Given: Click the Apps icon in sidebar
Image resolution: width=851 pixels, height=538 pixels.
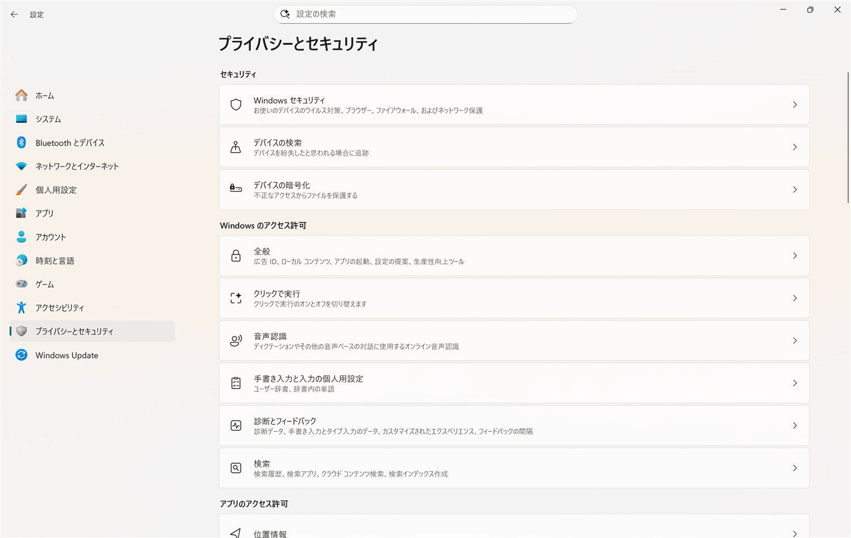Looking at the screenshot, I should pos(22,213).
